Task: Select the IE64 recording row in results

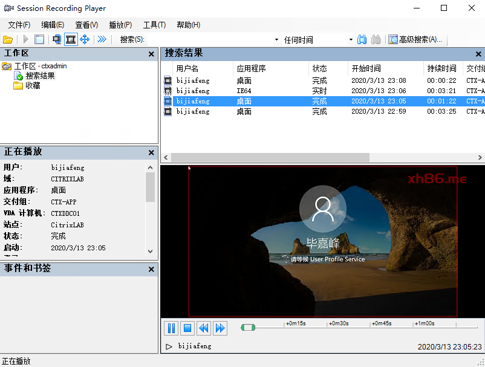Action: pos(244,91)
